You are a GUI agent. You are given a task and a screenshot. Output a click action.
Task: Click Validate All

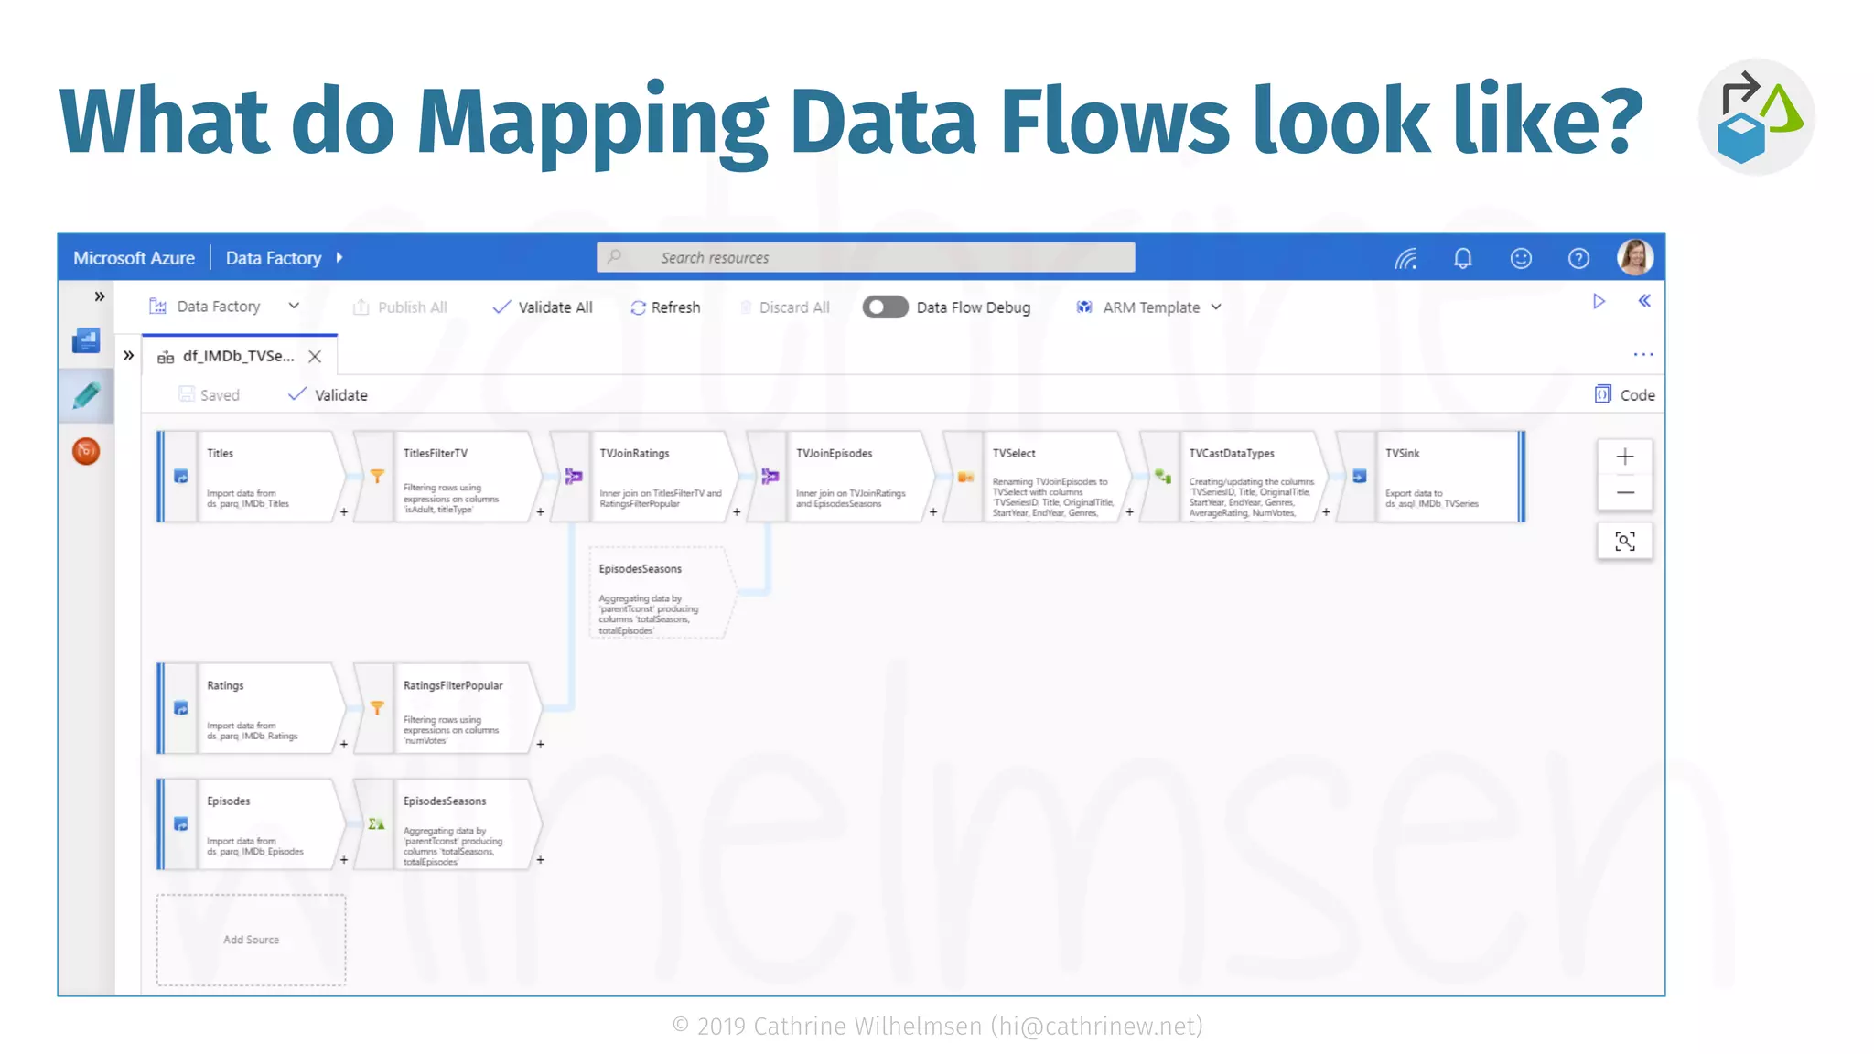[543, 307]
